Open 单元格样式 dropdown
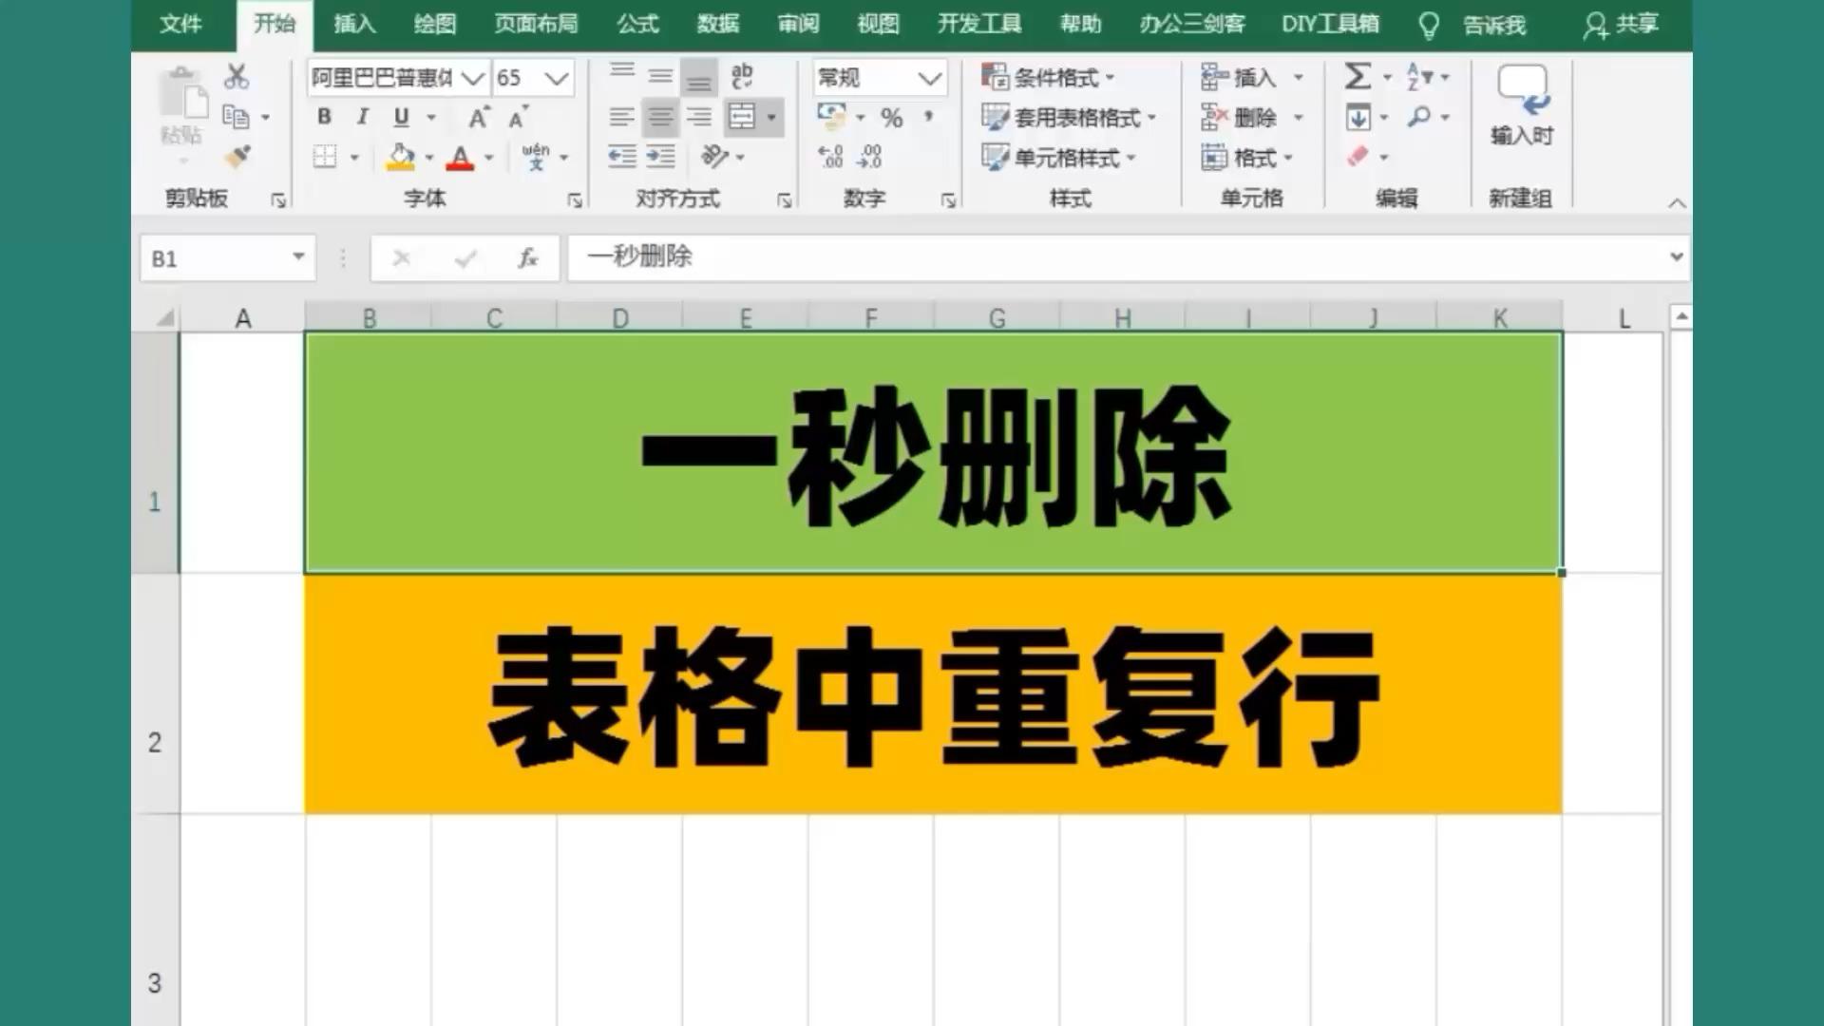This screenshot has height=1026, width=1824. (1059, 158)
